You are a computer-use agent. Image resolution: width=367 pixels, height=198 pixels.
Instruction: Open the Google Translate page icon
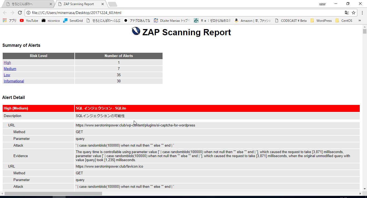point(347,13)
